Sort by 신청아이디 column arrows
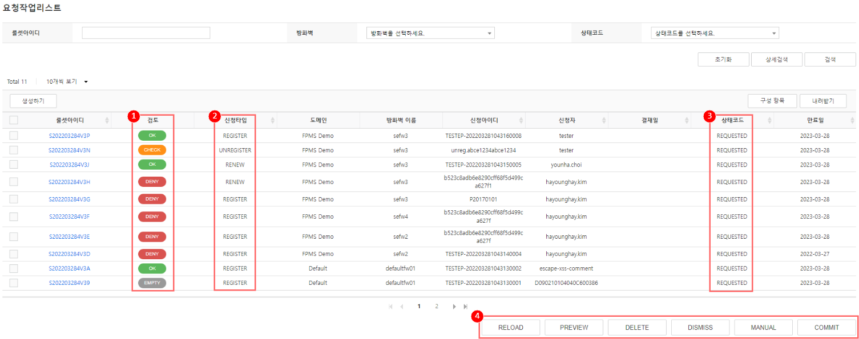This screenshot has width=859, height=339. click(x=521, y=120)
